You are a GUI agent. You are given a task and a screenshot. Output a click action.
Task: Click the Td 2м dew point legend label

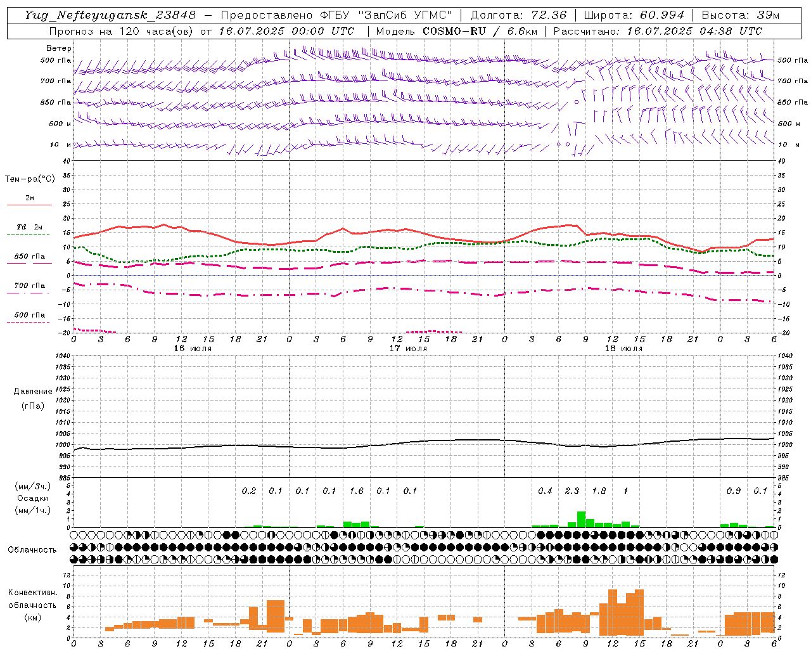[x=29, y=227]
